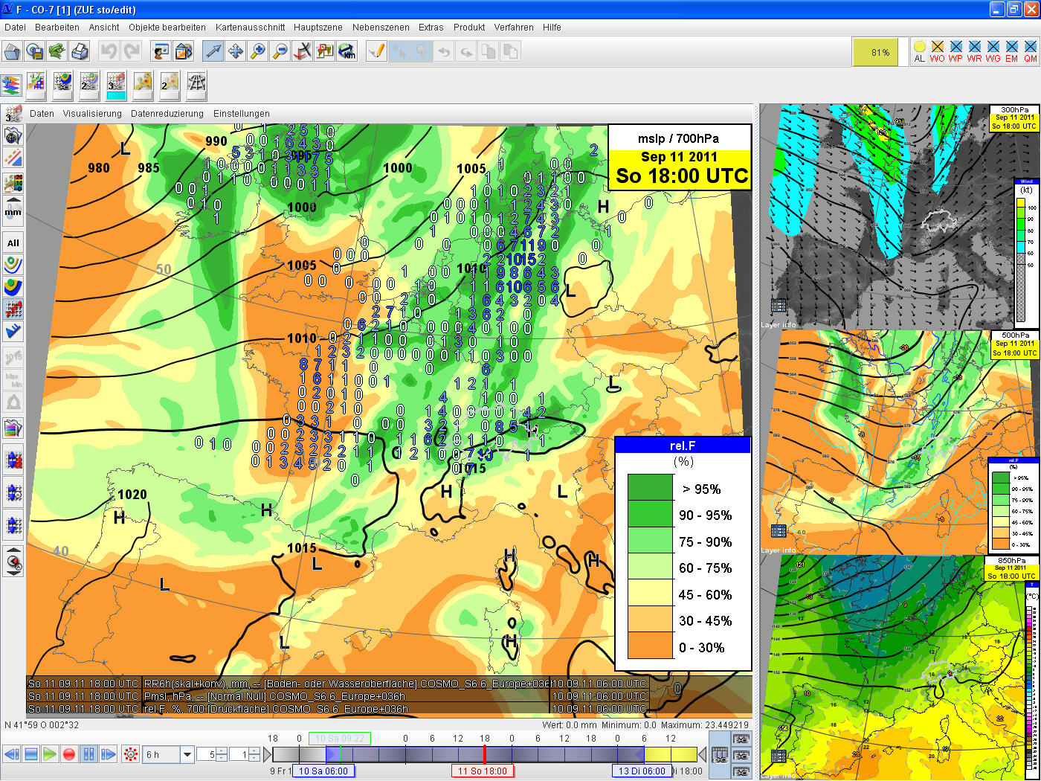Click the save (disk) icon
Screen dimensions: 1041x781
tap(35, 51)
